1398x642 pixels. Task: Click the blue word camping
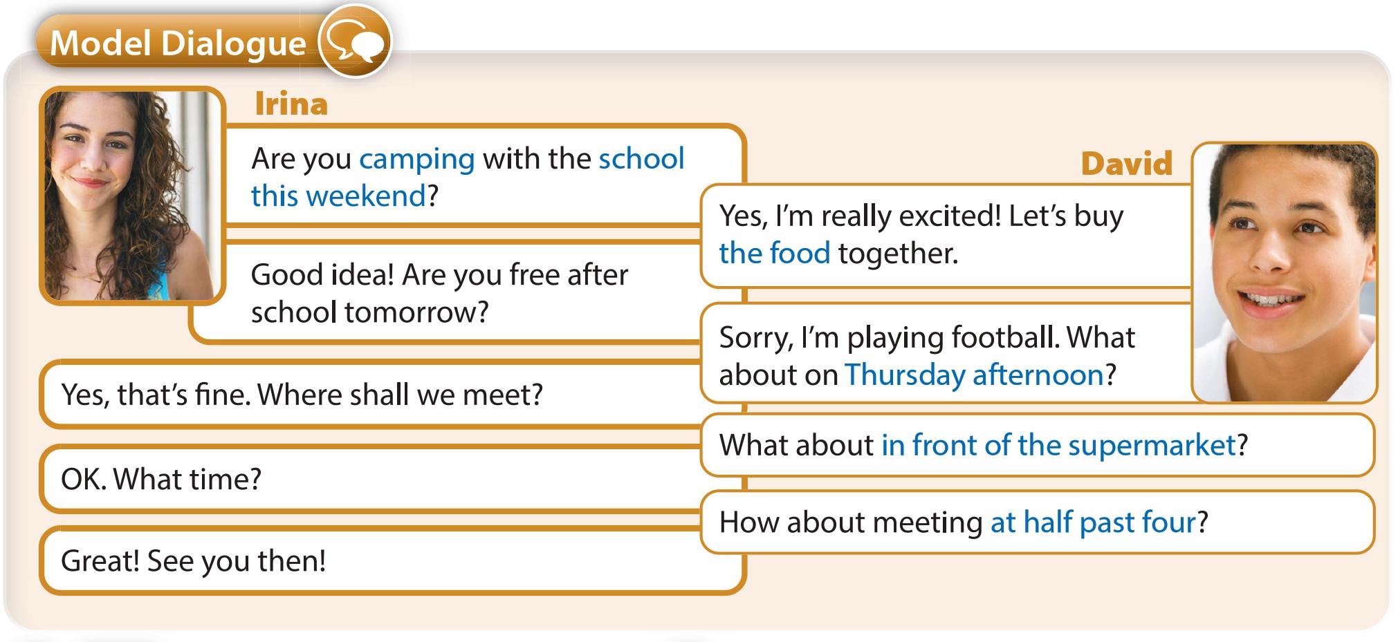(x=417, y=160)
